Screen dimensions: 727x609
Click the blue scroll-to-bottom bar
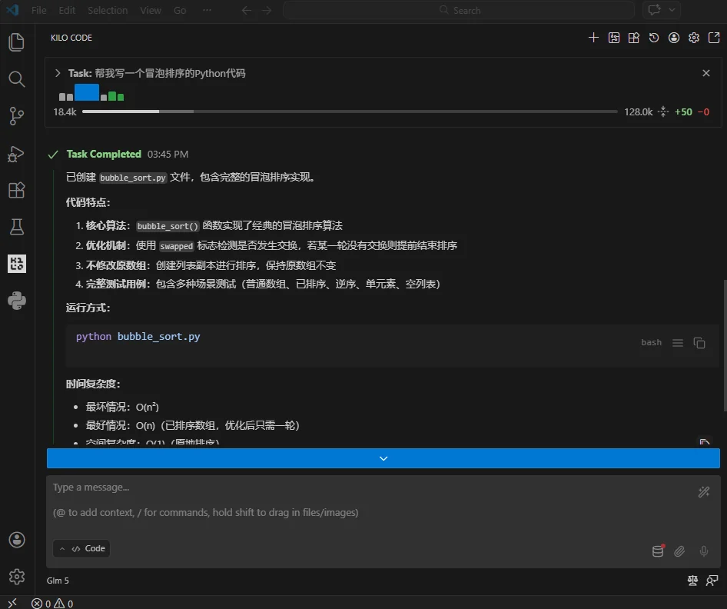[383, 458]
